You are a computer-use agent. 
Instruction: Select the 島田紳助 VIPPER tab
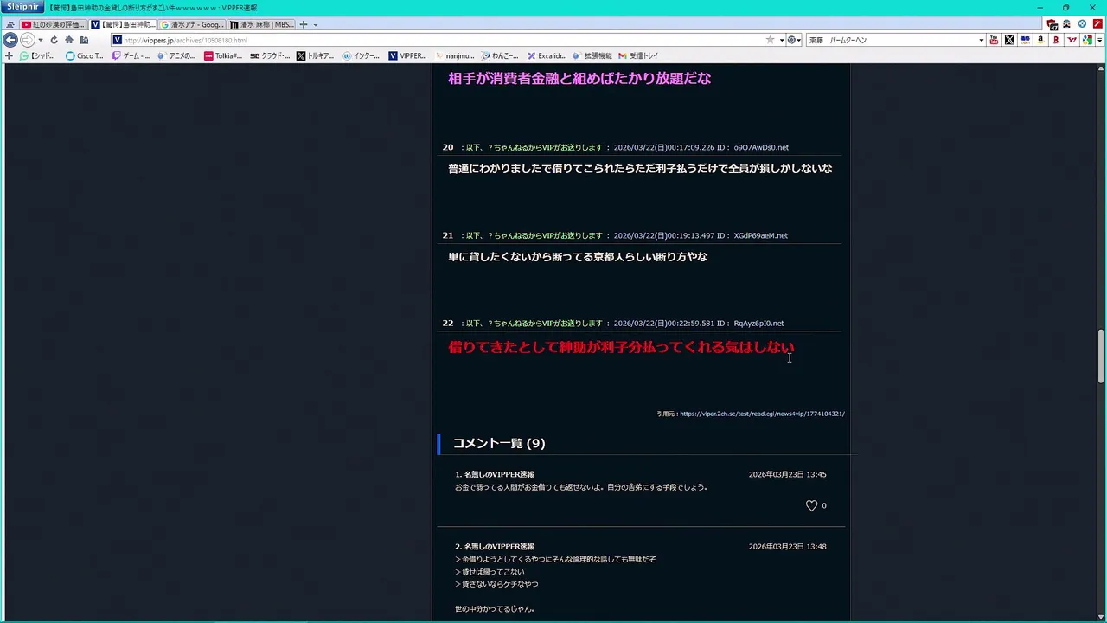point(122,24)
